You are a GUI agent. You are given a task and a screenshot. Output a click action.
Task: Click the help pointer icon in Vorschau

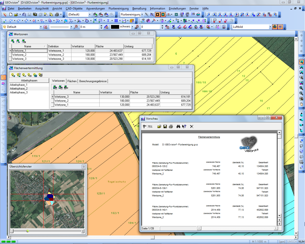click(184, 127)
